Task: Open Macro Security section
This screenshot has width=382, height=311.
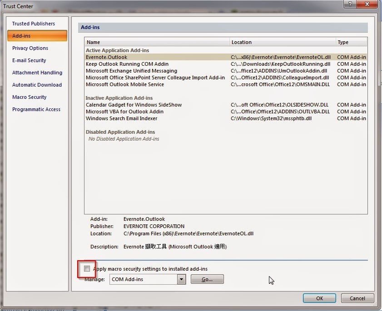Action: coord(29,97)
